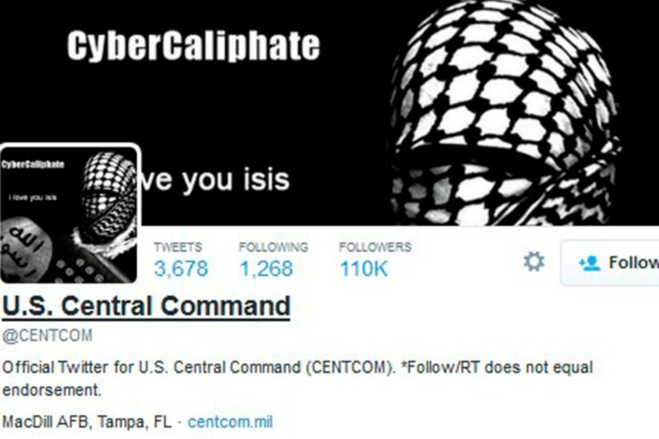This screenshot has height=439, width=659.
Task: Visit the centcom.mil website link
Action: [x=230, y=422]
